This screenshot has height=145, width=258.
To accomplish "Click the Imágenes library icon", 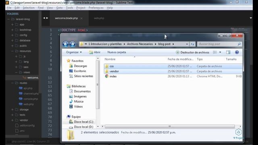I will 71,96.
